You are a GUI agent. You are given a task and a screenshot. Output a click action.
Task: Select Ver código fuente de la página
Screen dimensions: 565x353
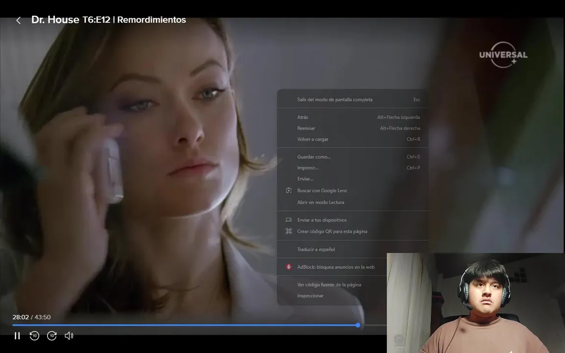click(x=332, y=284)
